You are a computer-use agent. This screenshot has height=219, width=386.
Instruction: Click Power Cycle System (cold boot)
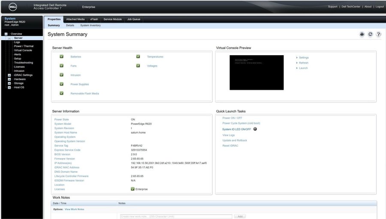241,123
